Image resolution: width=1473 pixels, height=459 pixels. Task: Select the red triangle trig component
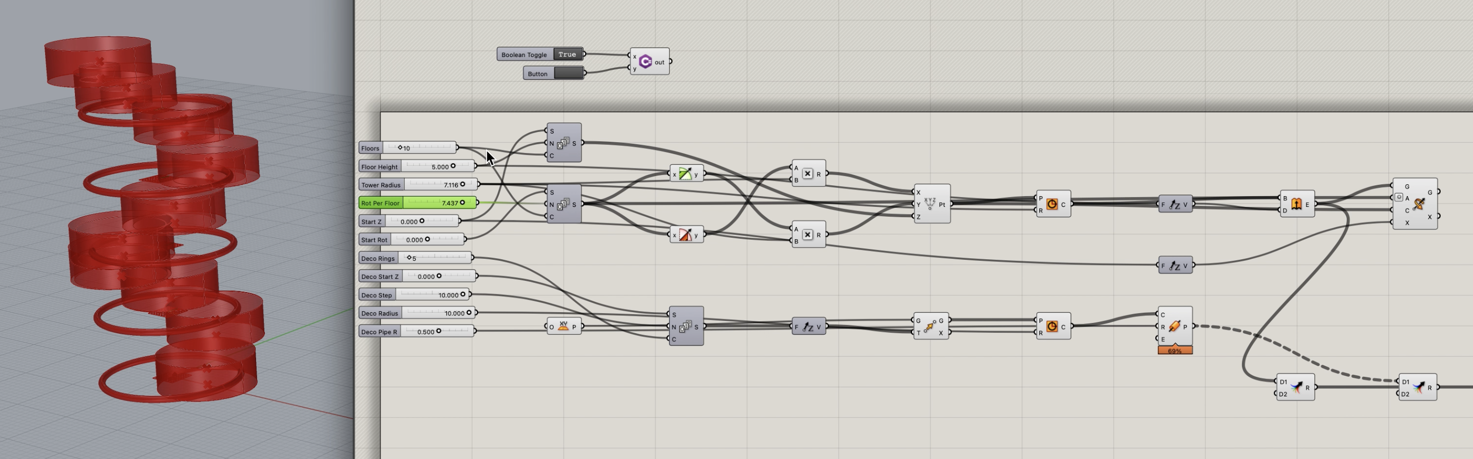click(x=685, y=235)
